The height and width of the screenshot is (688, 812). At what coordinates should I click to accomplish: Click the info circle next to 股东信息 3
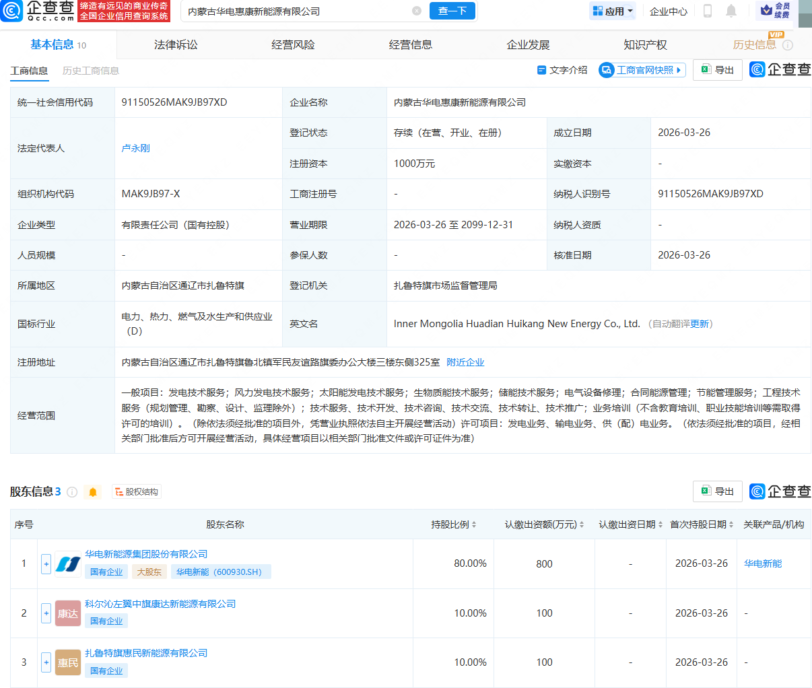pyautogui.click(x=73, y=492)
